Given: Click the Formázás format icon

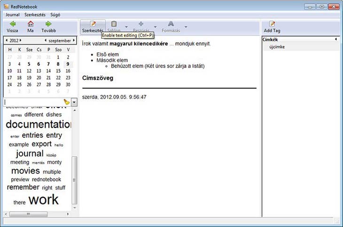Looking at the screenshot, I should tap(171, 24).
